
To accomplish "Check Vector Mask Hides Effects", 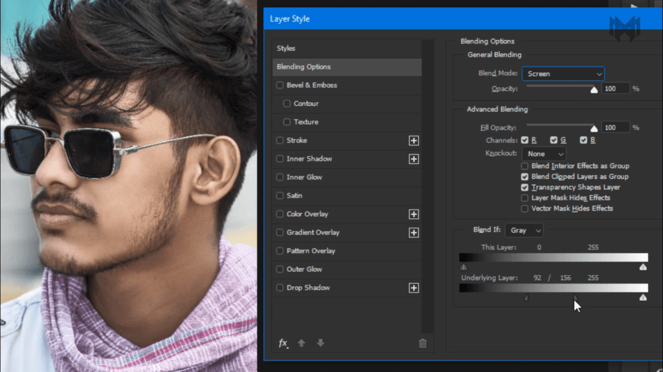I will click(524, 209).
